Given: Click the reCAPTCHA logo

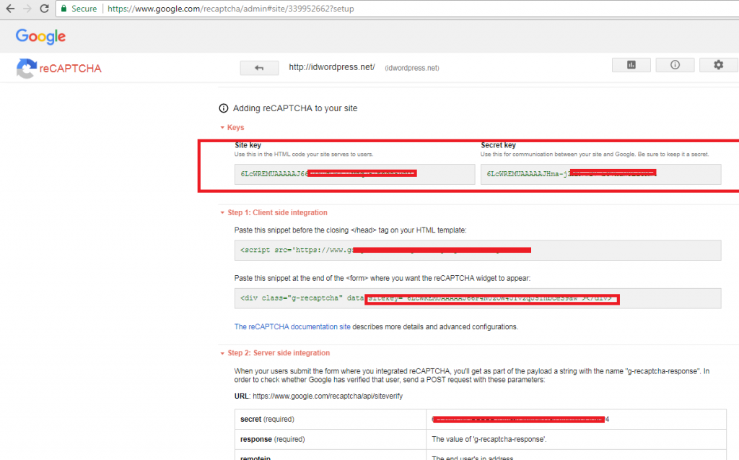Looking at the screenshot, I should click(x=58, y=69).
